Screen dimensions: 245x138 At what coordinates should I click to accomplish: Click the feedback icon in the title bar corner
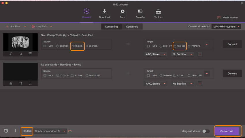tap(242, 3)
